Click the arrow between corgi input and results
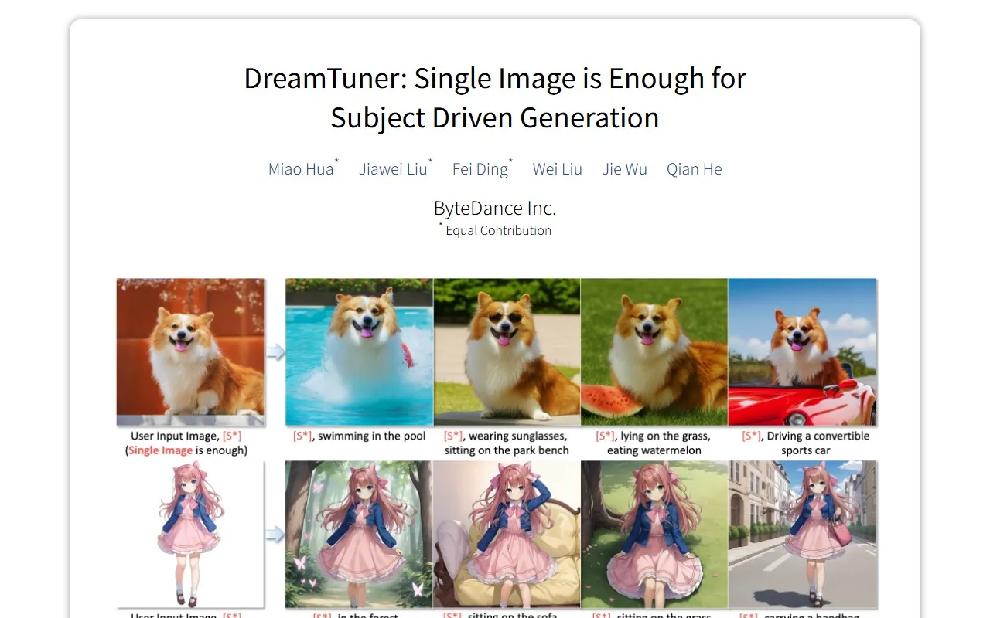 [275, 351]
